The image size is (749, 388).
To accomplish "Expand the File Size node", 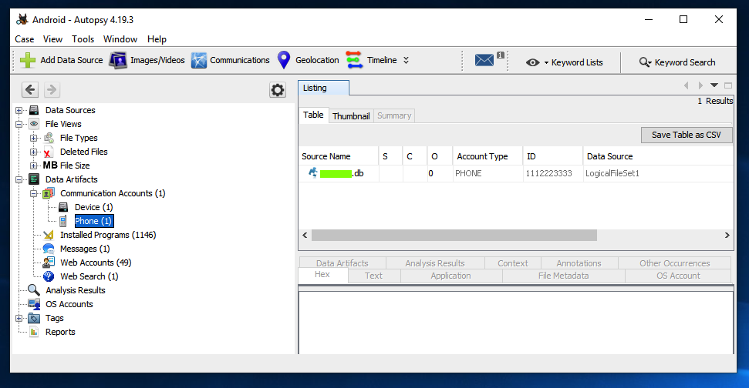I will (x=33, y=166).
